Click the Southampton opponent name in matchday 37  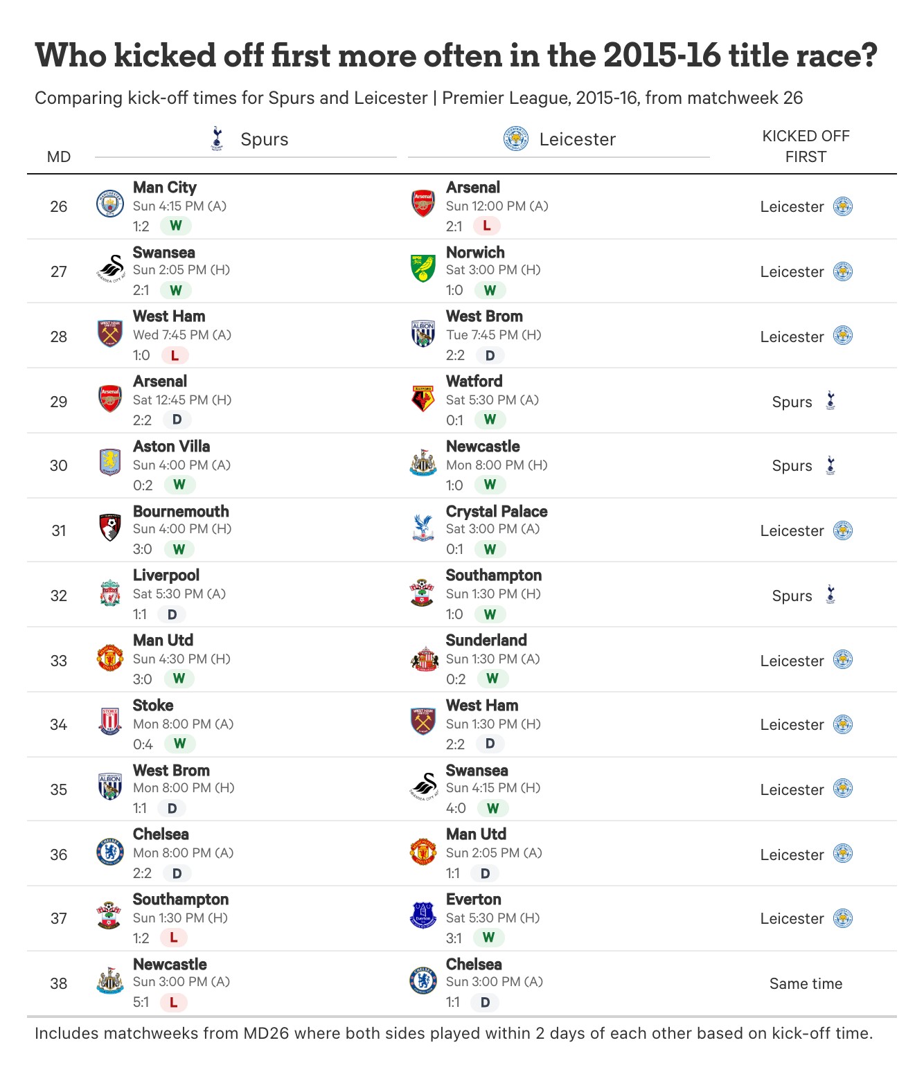coord(181,899)
